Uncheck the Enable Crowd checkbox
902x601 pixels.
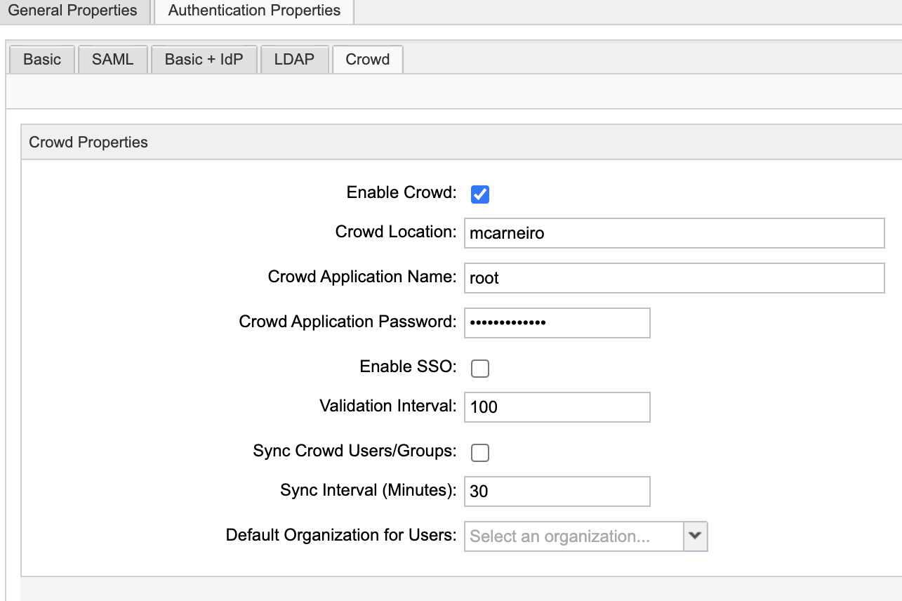click(480, 194)
